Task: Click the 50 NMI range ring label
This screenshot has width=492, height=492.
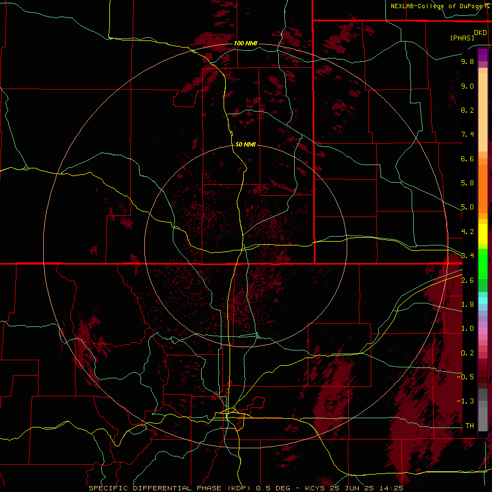Action: [245, 144]
